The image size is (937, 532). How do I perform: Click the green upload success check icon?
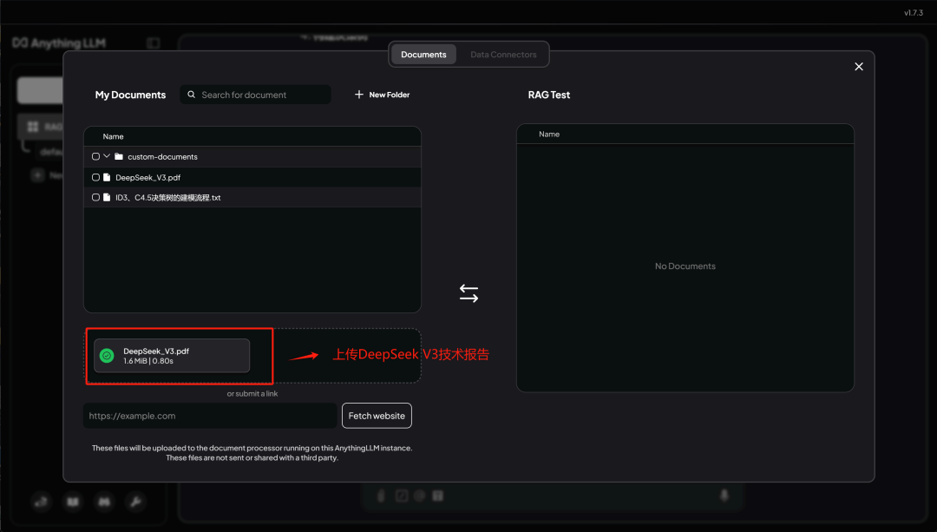(107, 356)
